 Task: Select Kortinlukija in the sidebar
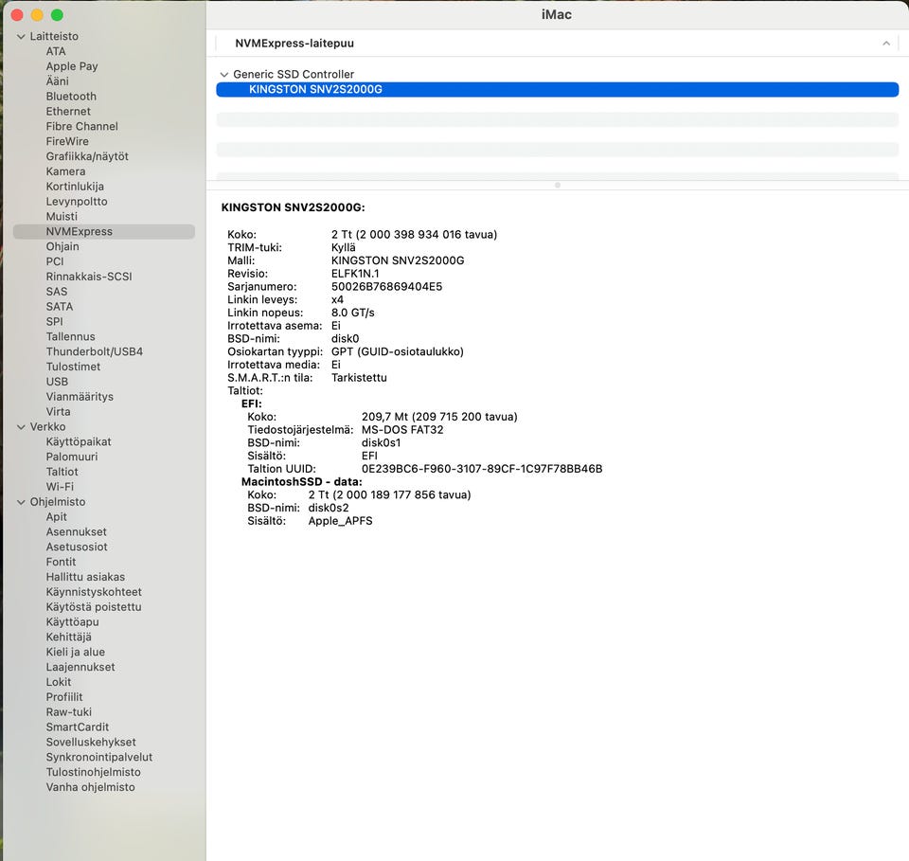click(x=75, y=187)
